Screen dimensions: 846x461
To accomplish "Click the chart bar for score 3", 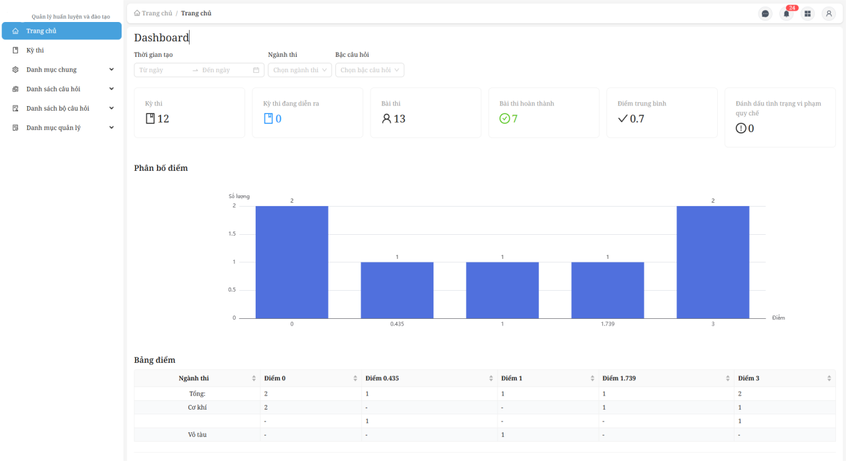I will (712, 262).
